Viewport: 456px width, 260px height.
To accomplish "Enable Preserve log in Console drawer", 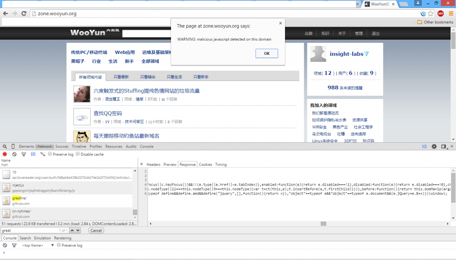I will coord(59,245).
